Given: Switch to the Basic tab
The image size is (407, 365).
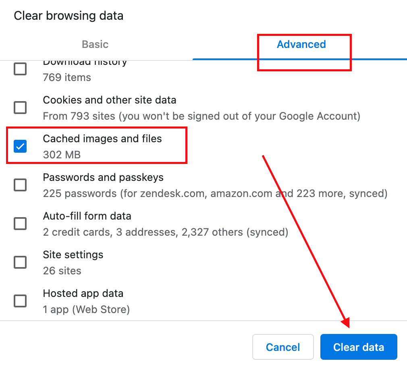Looking at the screenshot, I should pos(95,44).
